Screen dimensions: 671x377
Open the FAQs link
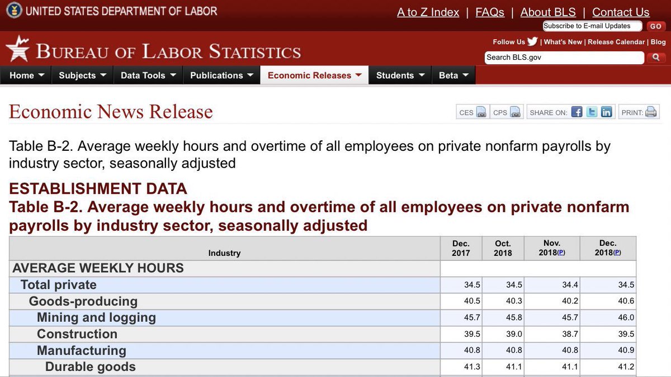[490, 12]
